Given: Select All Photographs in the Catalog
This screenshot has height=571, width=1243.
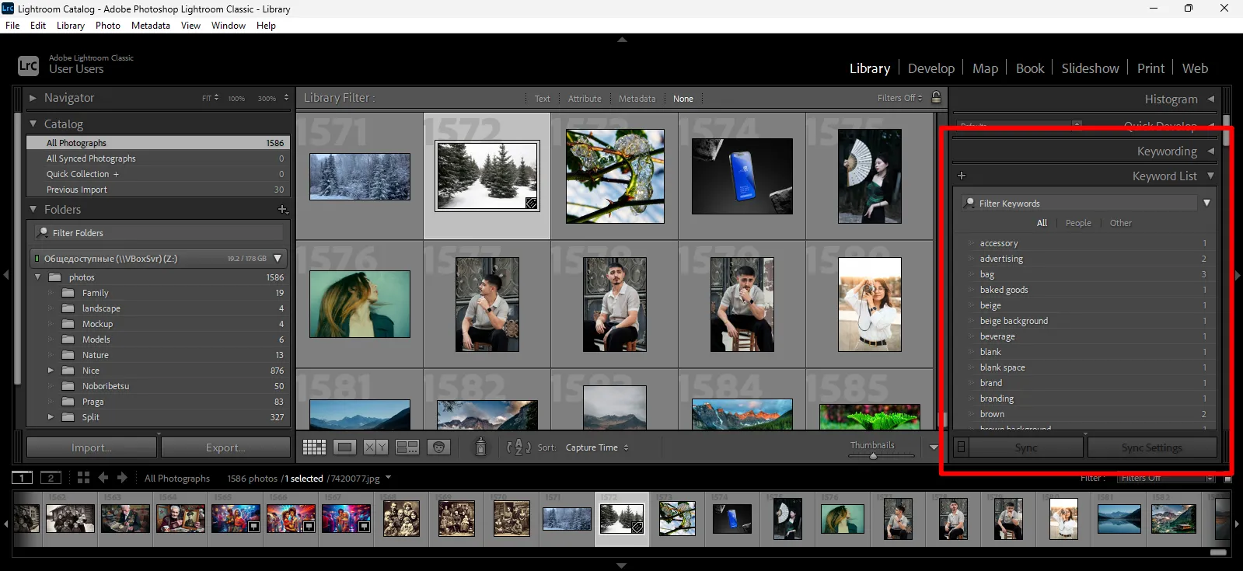Looking at the screenshot, I should coord(158,143).
